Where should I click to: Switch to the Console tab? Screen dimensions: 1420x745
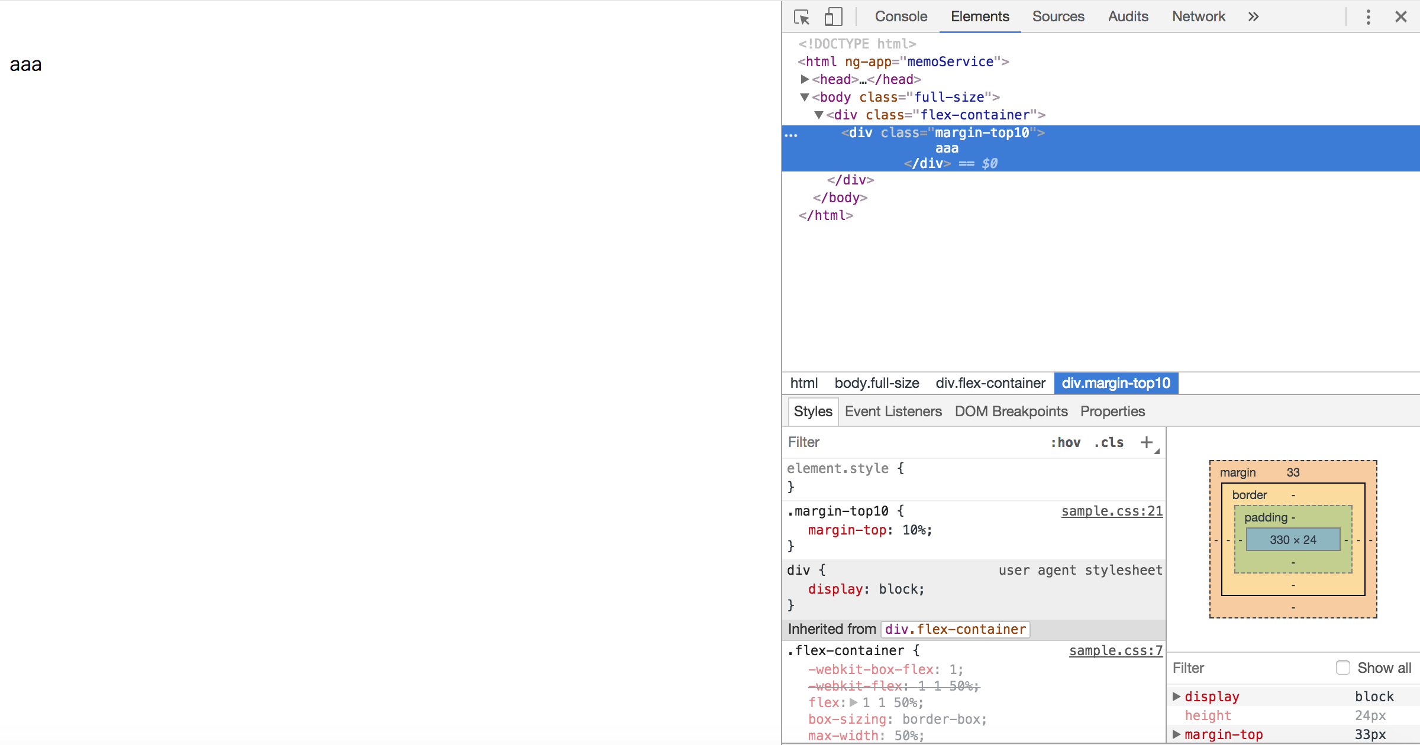coord(901,17)
